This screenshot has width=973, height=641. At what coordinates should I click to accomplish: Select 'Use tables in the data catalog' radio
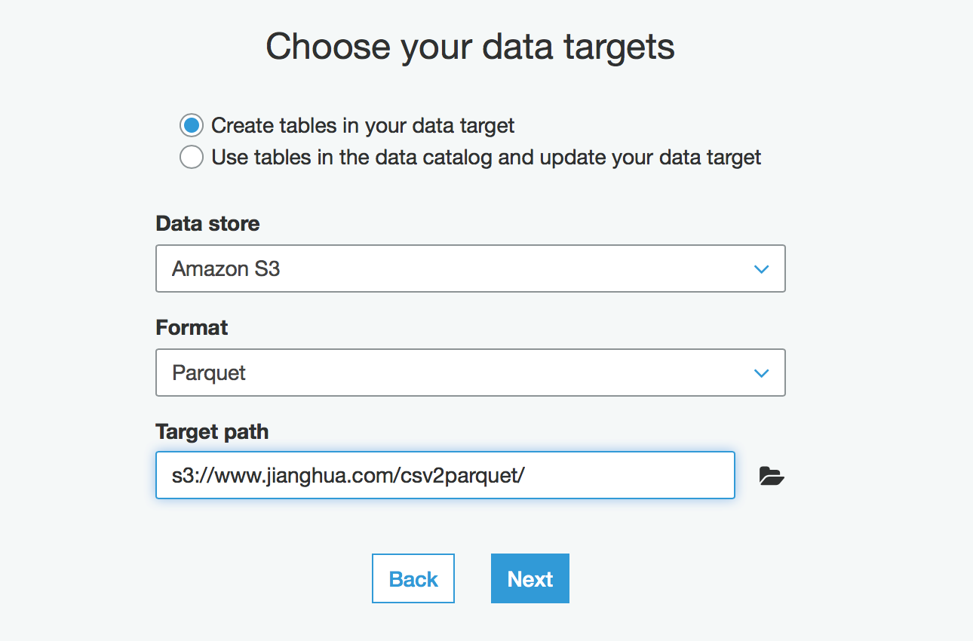tap(192, 157)
